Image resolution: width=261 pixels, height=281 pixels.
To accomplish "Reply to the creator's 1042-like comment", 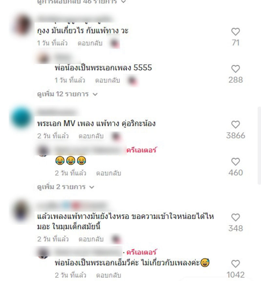I will coord(109,275).
